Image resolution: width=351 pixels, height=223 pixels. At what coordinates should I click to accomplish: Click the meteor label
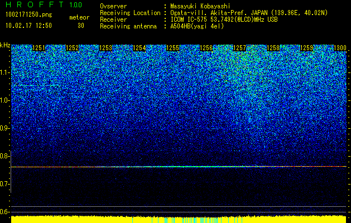pyautogui.click(x=79, y=17)
